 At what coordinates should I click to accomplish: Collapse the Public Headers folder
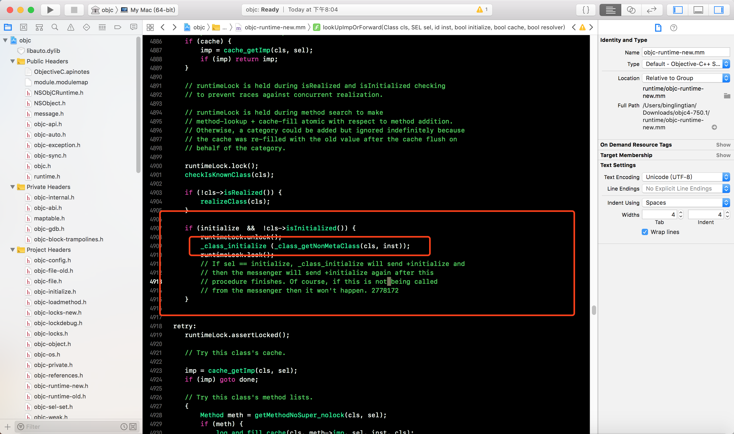coord(13,61)
